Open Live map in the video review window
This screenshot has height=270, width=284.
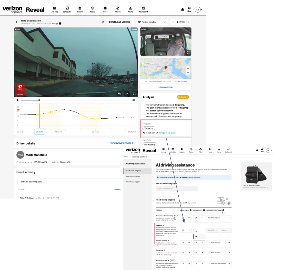[x=54, y=9]
